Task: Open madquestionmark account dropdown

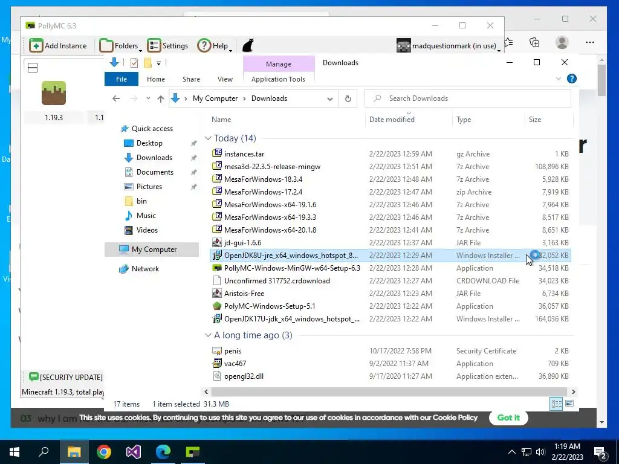Action: tap(449, 46)
